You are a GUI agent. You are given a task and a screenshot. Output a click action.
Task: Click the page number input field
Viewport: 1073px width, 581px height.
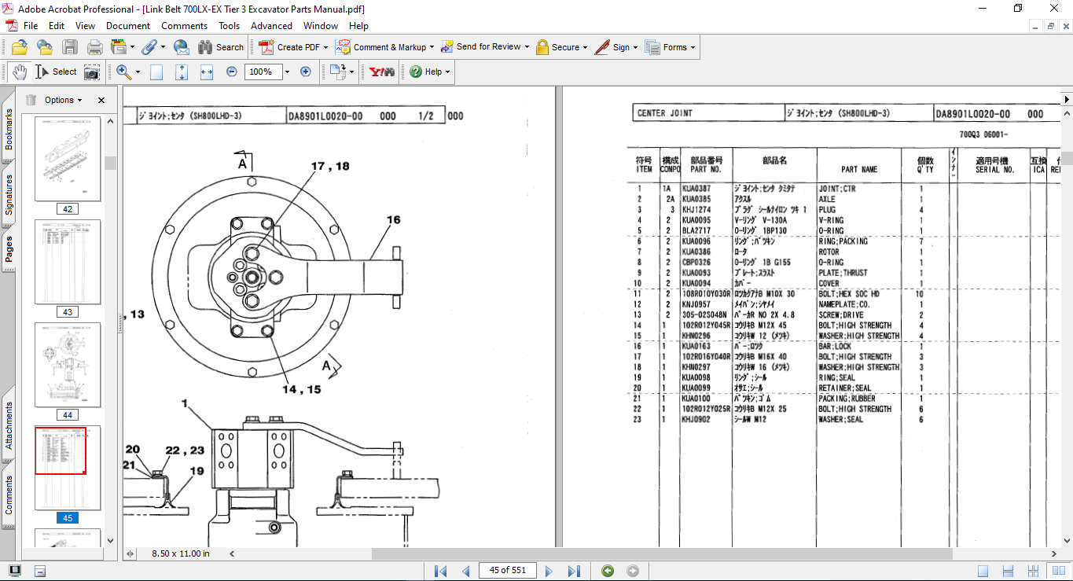(507, 571)
